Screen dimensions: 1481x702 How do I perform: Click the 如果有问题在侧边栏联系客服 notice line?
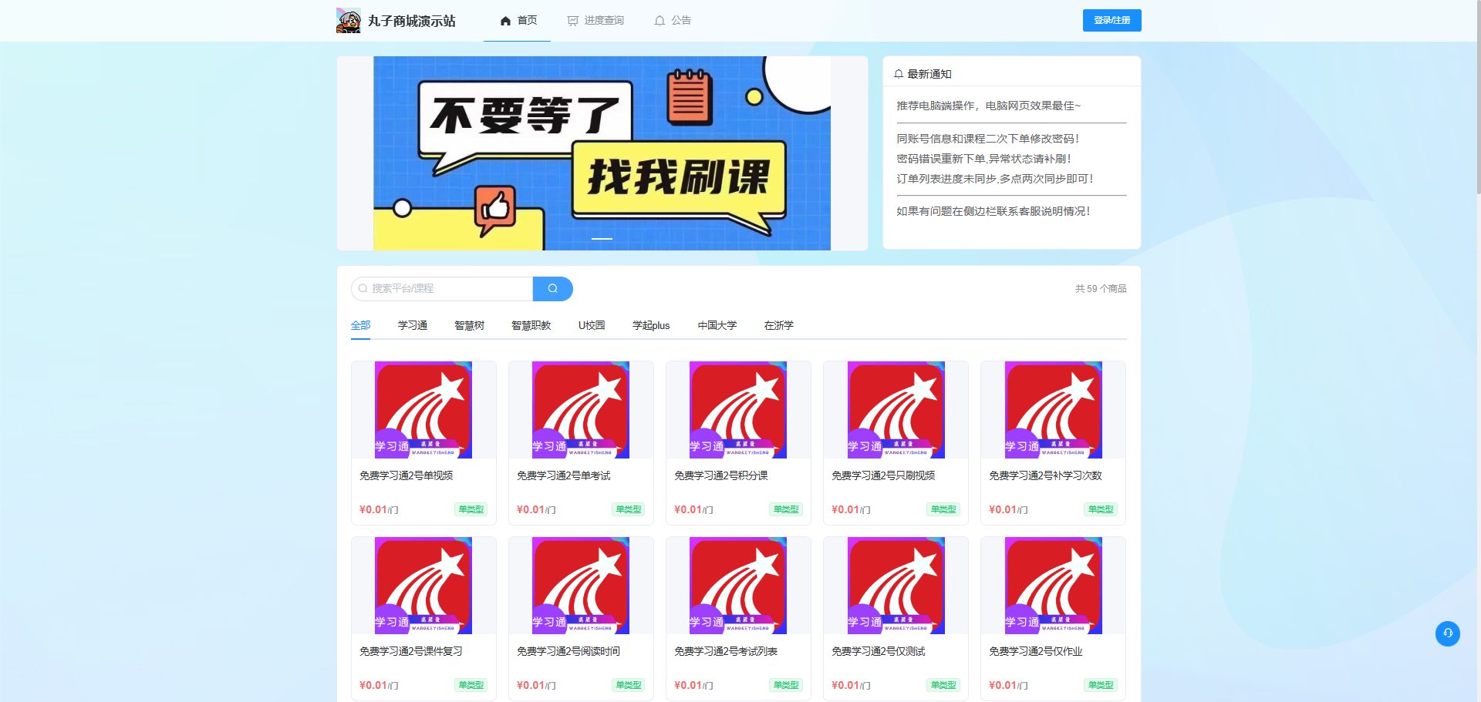pyautogui.click(x=994, y=211)
